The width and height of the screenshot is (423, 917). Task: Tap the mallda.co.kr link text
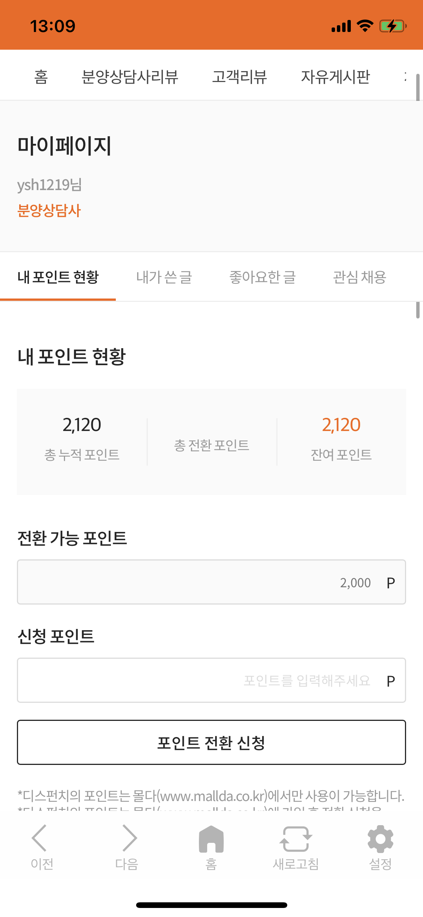click(212, 796)
